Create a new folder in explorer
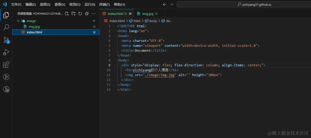311x138 pixels. point(73,14)
